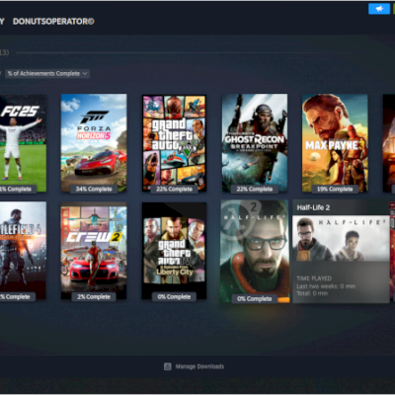395x395 pixels.
Task: Click the downloads icon beside Manage Downloads
Action: 168,366
